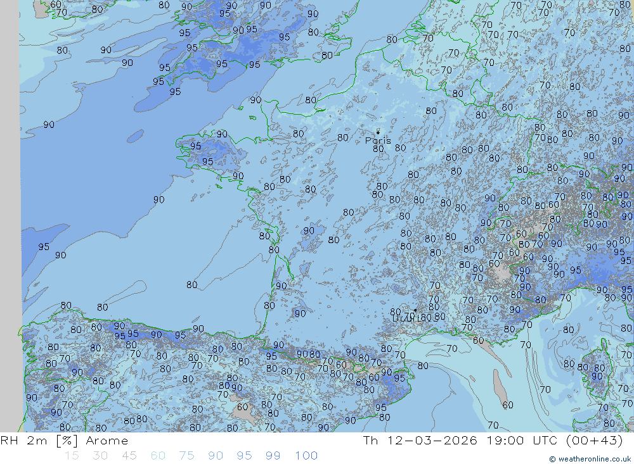634x464 pixels.
Task: Click the Toulouse city marker dot
Action: click(415, 310)
